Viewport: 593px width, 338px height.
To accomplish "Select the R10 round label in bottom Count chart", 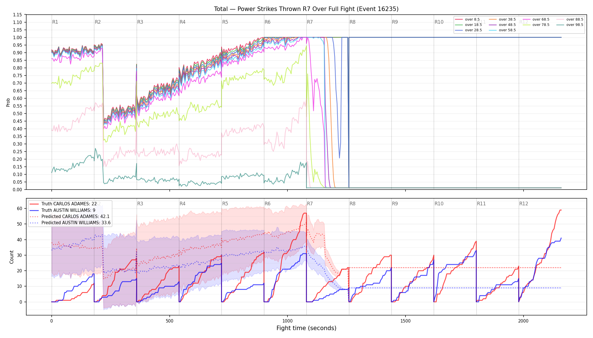I will click(x=439, y=204).
